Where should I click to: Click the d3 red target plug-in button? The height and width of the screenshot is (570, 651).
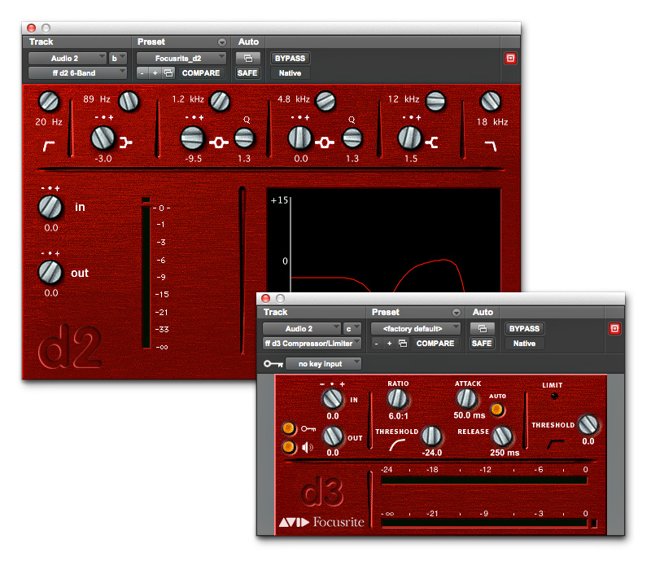point(614,329)
